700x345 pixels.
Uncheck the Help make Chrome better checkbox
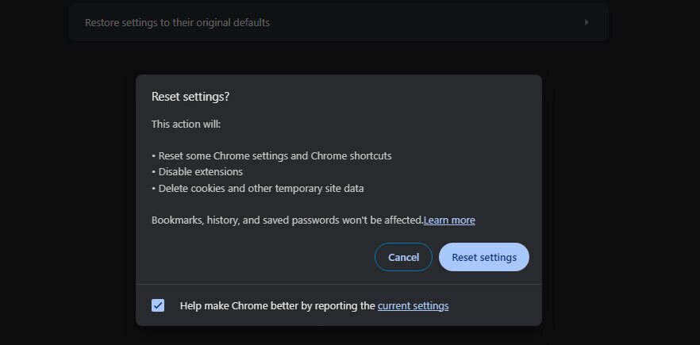tap(158, 305)
